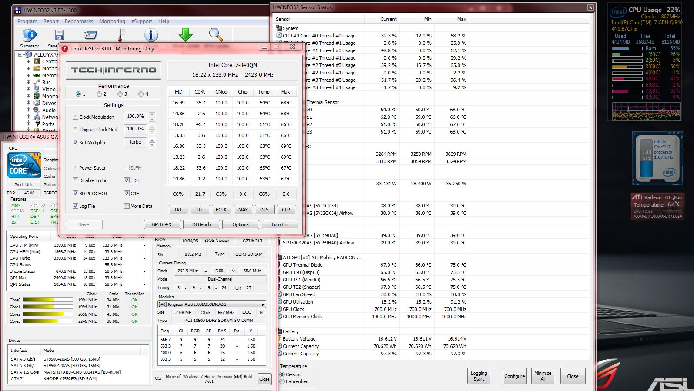Click the ThrottleStop red T title icon
This screenshot has height=391, width=694.
(x=65, y=49)
